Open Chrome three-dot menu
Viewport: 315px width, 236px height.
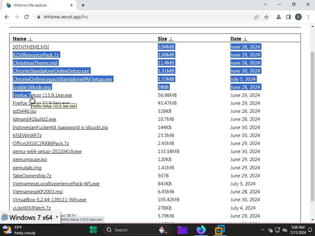tap(308, 17)
